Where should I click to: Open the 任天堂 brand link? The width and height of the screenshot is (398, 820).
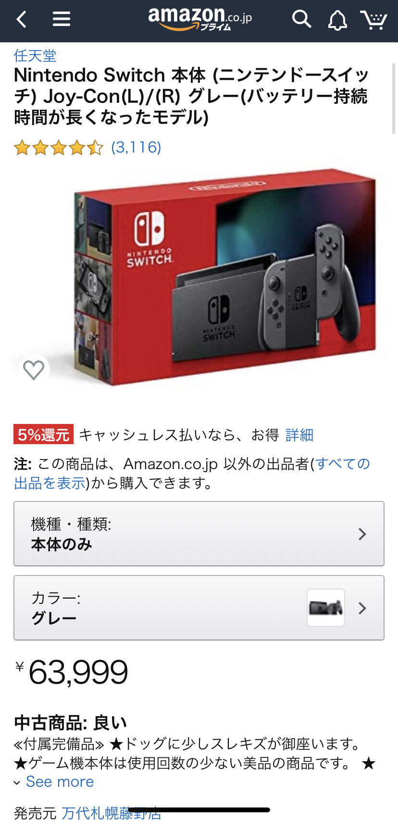pos(35,55)
